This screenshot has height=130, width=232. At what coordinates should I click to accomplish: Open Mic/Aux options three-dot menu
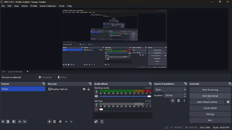(96, 105)
